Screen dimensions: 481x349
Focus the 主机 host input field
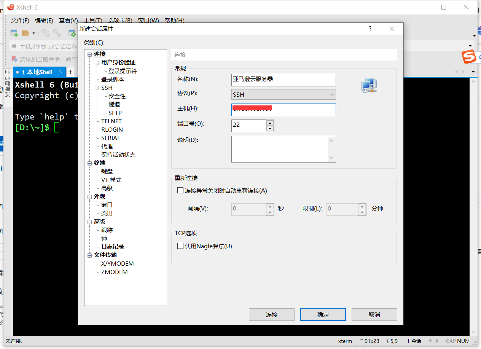point(284,110)
